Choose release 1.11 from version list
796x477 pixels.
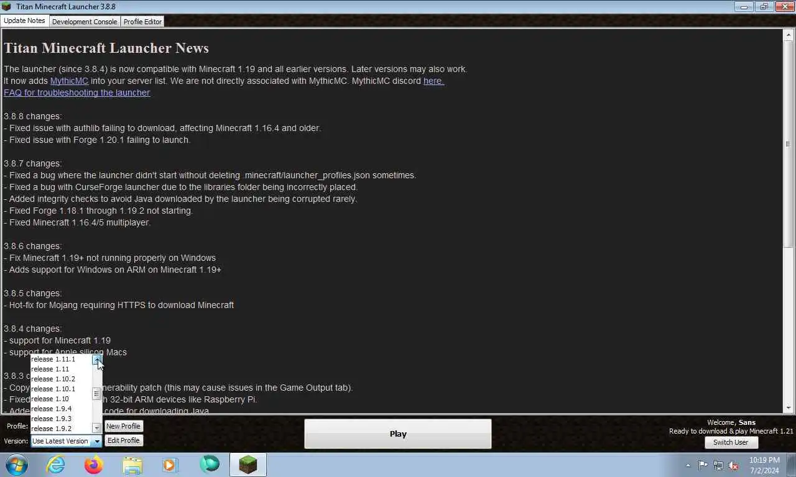(62, 369)
